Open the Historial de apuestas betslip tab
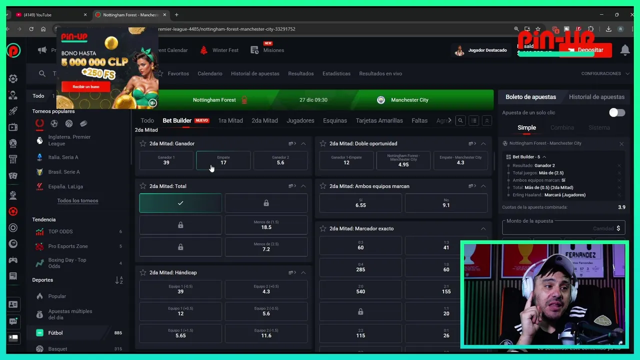This screenshot has width=640, height=360. pyautogui.click(x=596, y=97)
